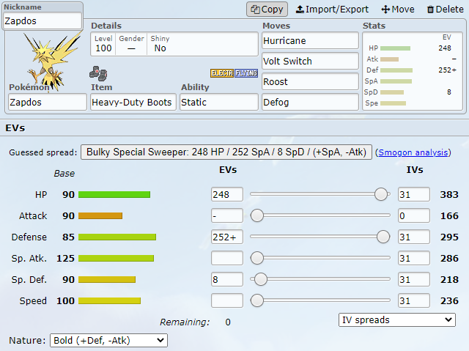Click the Move button
The width and height of the screenshot is (469, 351).
pyautogui.click(x=398, y=10)
